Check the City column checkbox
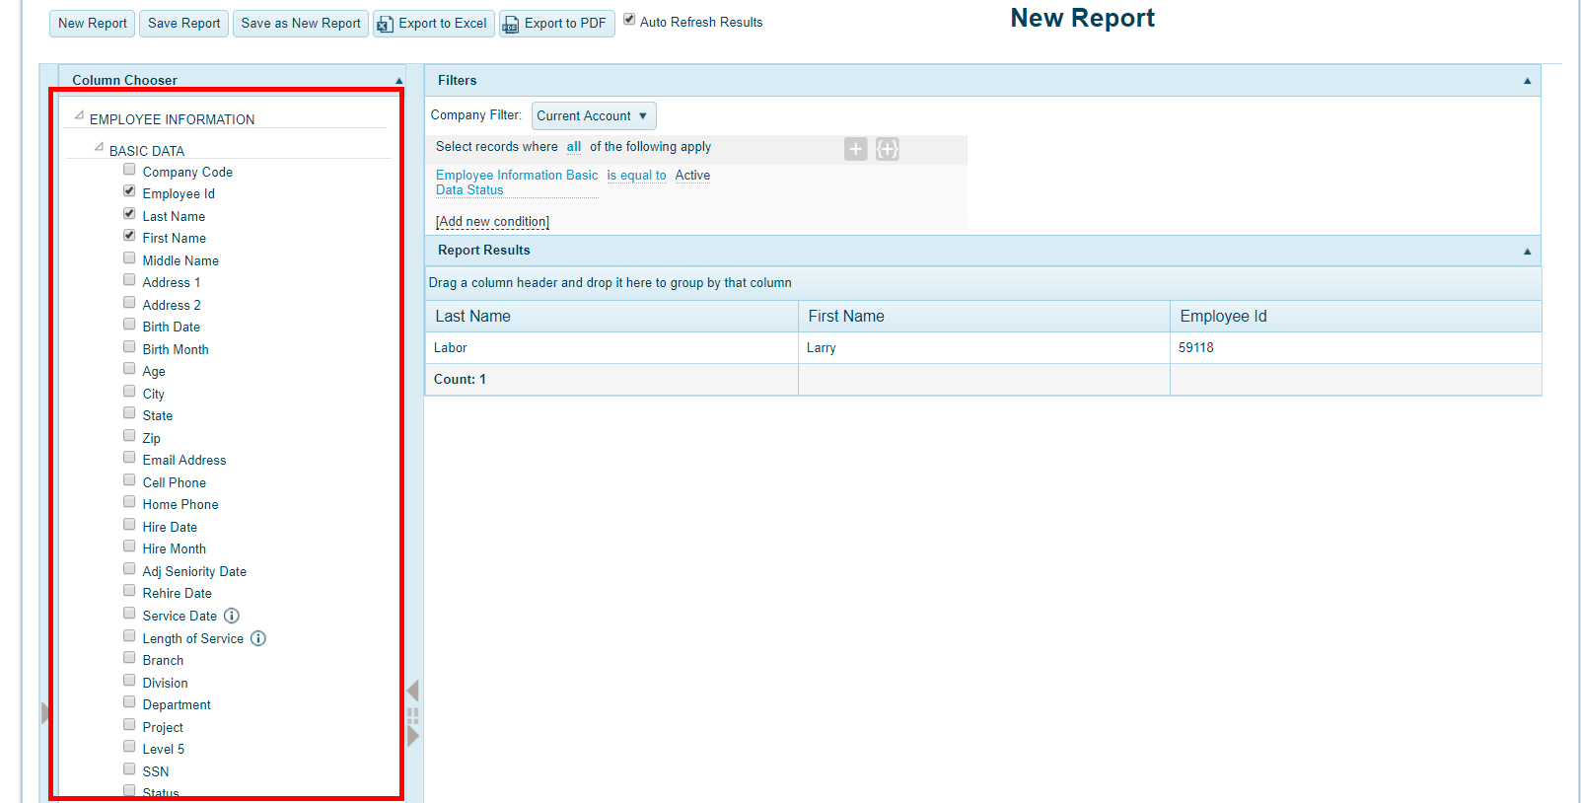The height and width of the screenshot is (803, 1581). point(129,392)
